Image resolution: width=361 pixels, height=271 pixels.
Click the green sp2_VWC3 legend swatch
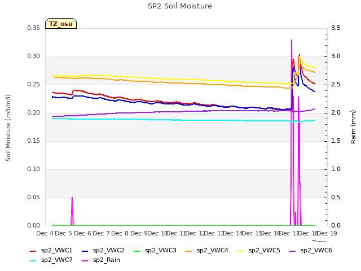(x=137, y=251)
